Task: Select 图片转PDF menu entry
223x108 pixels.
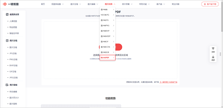Action: (x=107, y=57)
